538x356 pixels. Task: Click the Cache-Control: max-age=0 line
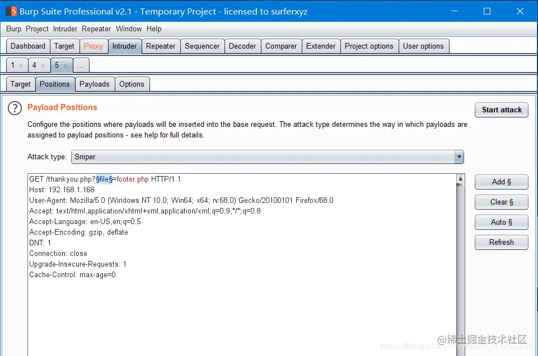coord(72,275)
